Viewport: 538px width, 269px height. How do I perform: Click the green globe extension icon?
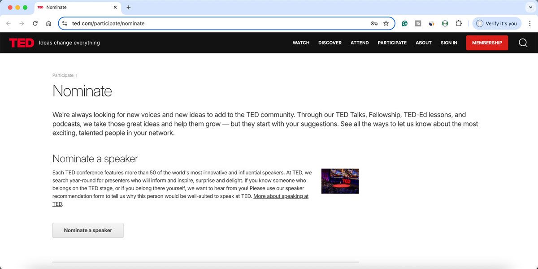[445, 23]
